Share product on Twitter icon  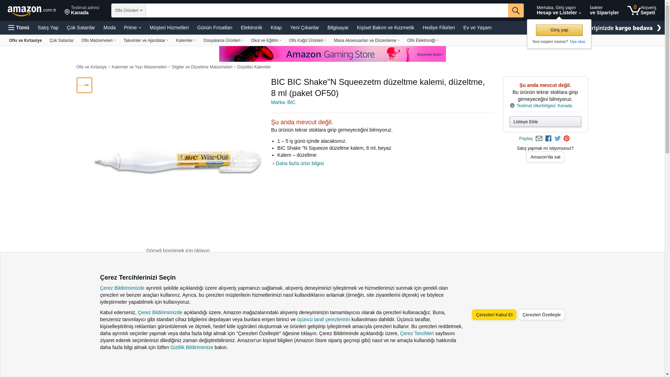click(558, 139)
